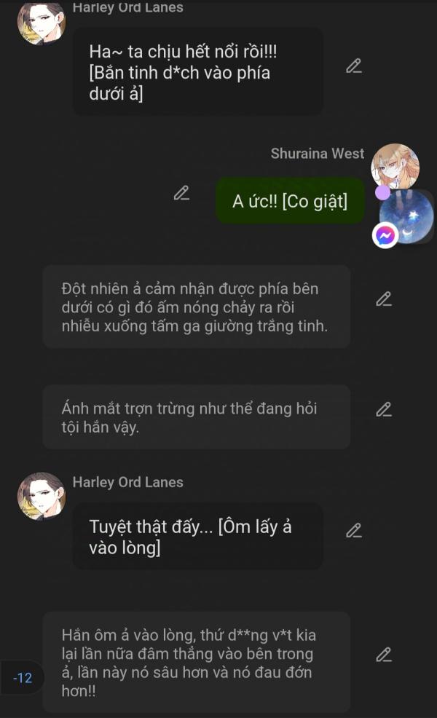Tap the "Tuyệt thật đấy..." chat bubble
The image size is (437, 718).
point(198,537)
